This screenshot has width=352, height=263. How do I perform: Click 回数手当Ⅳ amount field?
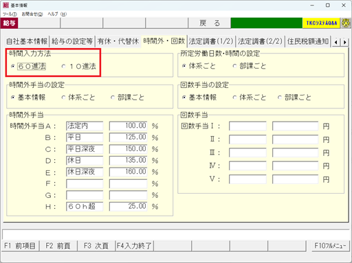pos(296,166)
